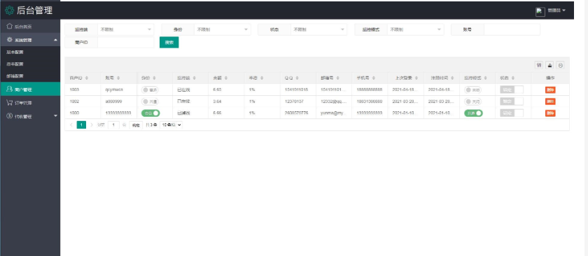Open the dashboard home icon in sidebar
This screenshot has width=588, height=256.
pos(9,27)
